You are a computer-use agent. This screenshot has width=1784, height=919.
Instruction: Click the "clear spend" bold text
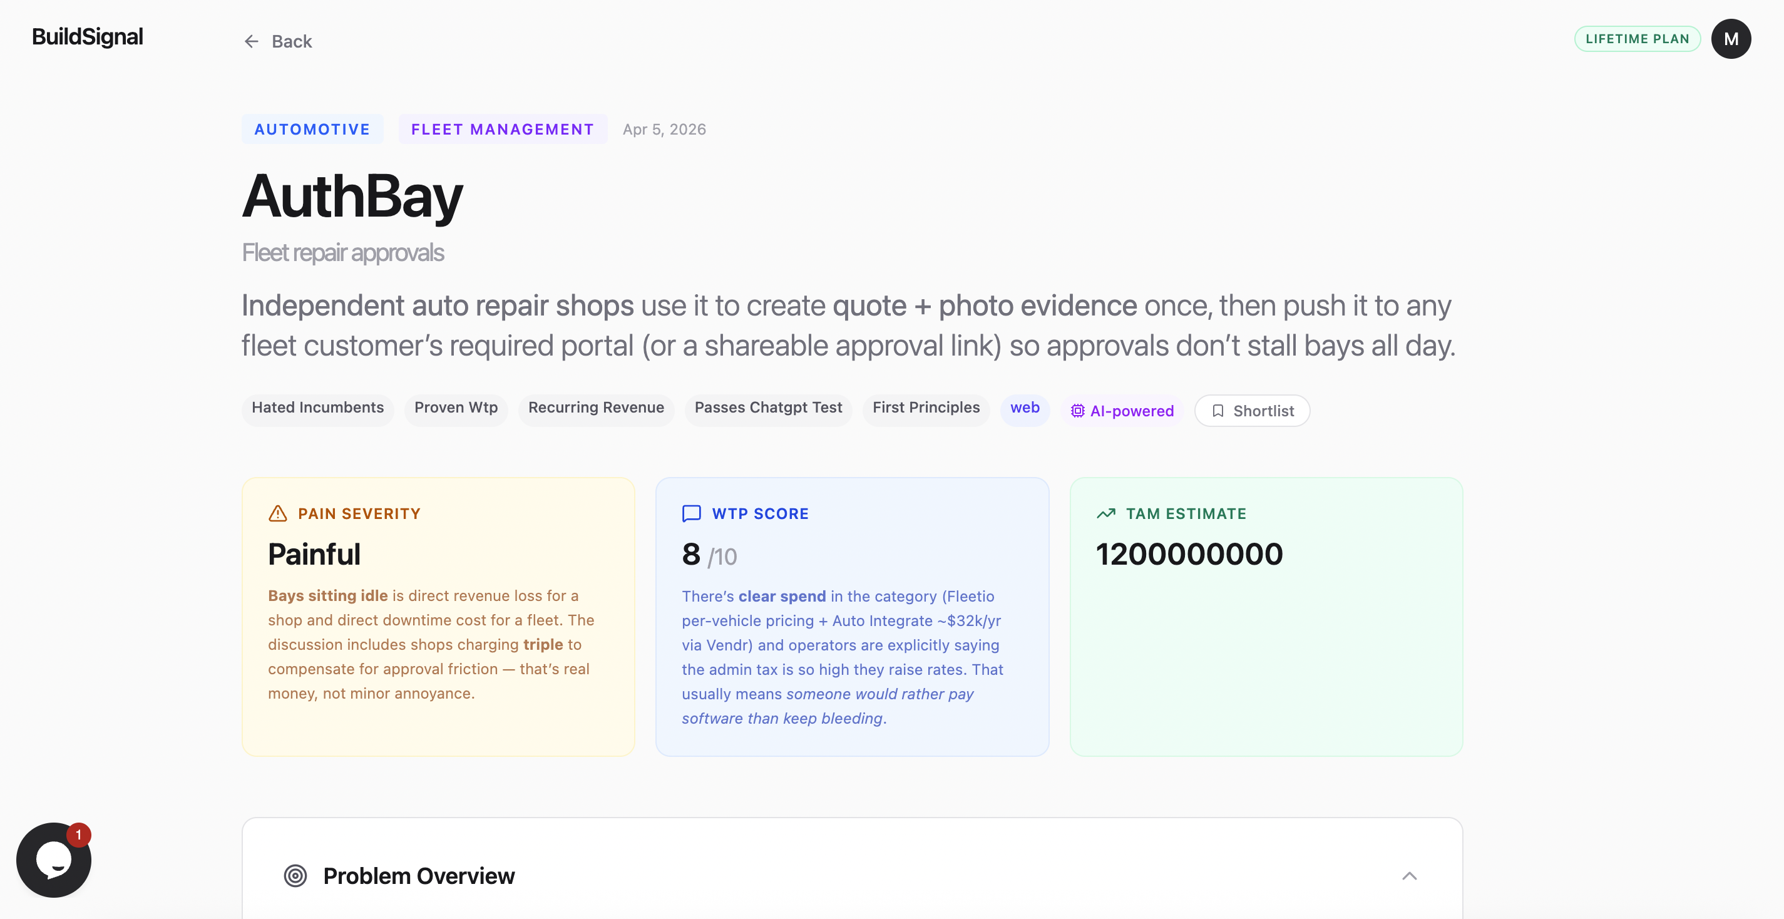coord(782,596)
